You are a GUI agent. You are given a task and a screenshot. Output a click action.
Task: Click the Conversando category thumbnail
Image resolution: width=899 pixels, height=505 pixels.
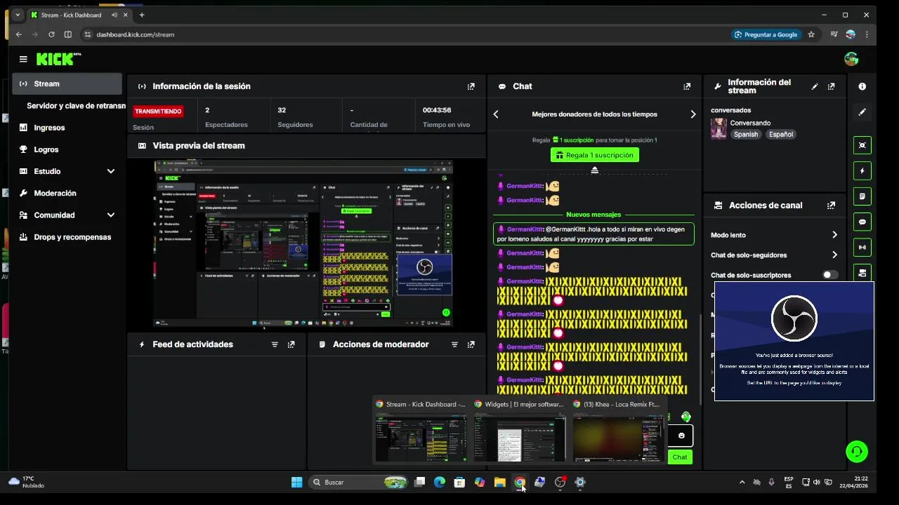coord(718,128)
